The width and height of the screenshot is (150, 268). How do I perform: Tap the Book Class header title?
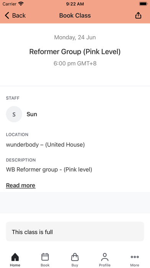[75, 15]
